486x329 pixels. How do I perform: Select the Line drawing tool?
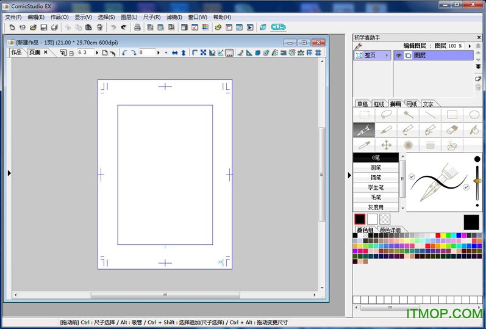(x=431, y=115)
